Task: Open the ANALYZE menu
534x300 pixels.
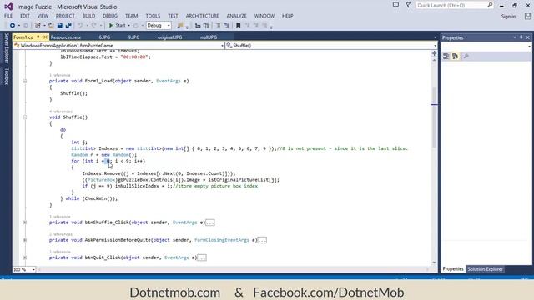Action: (236, 16)
